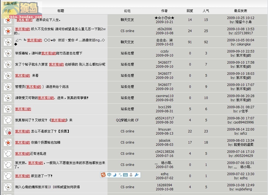This screenshot has height=195, width=268.
Task: Click the star status icon for the 谈论下人生 thread
Action: click(x=8, y=20)
